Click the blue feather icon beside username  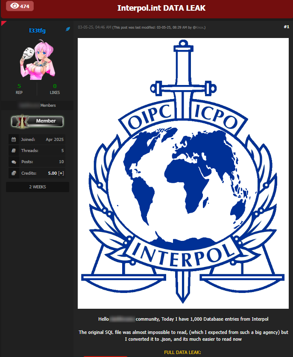pyautogui.click(x=68, y=29)
